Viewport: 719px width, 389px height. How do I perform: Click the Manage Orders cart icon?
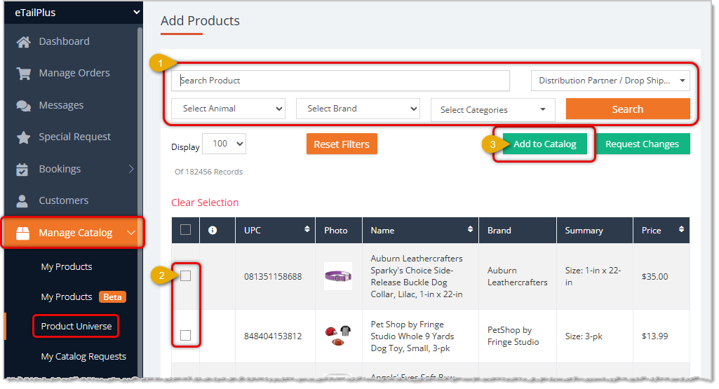[23, 74]
